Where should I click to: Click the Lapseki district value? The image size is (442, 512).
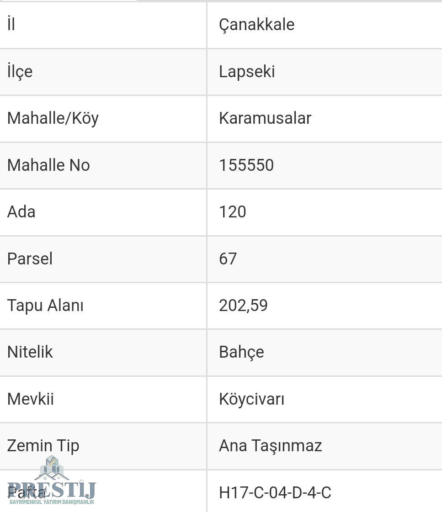pyautogui.click(x=247, y=72)
